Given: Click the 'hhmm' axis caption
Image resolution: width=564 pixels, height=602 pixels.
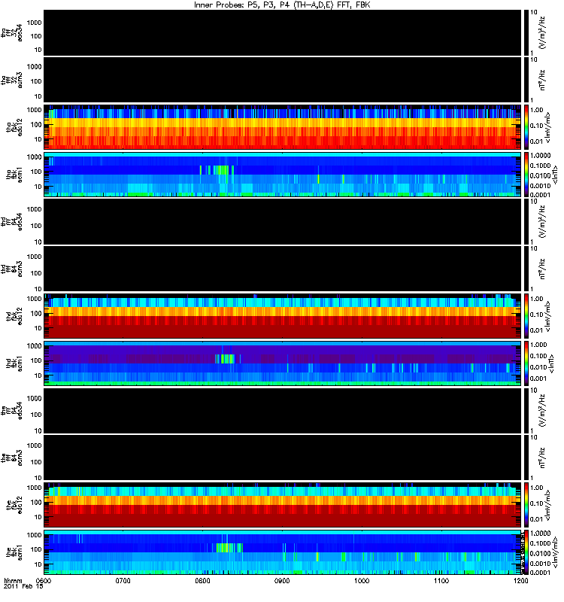Looking at the screenshot, I should (x=13, y=580).
